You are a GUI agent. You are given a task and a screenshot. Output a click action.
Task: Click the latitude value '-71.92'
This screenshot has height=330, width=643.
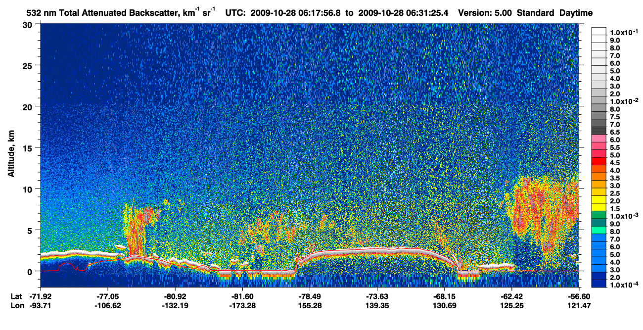point(41,296)
